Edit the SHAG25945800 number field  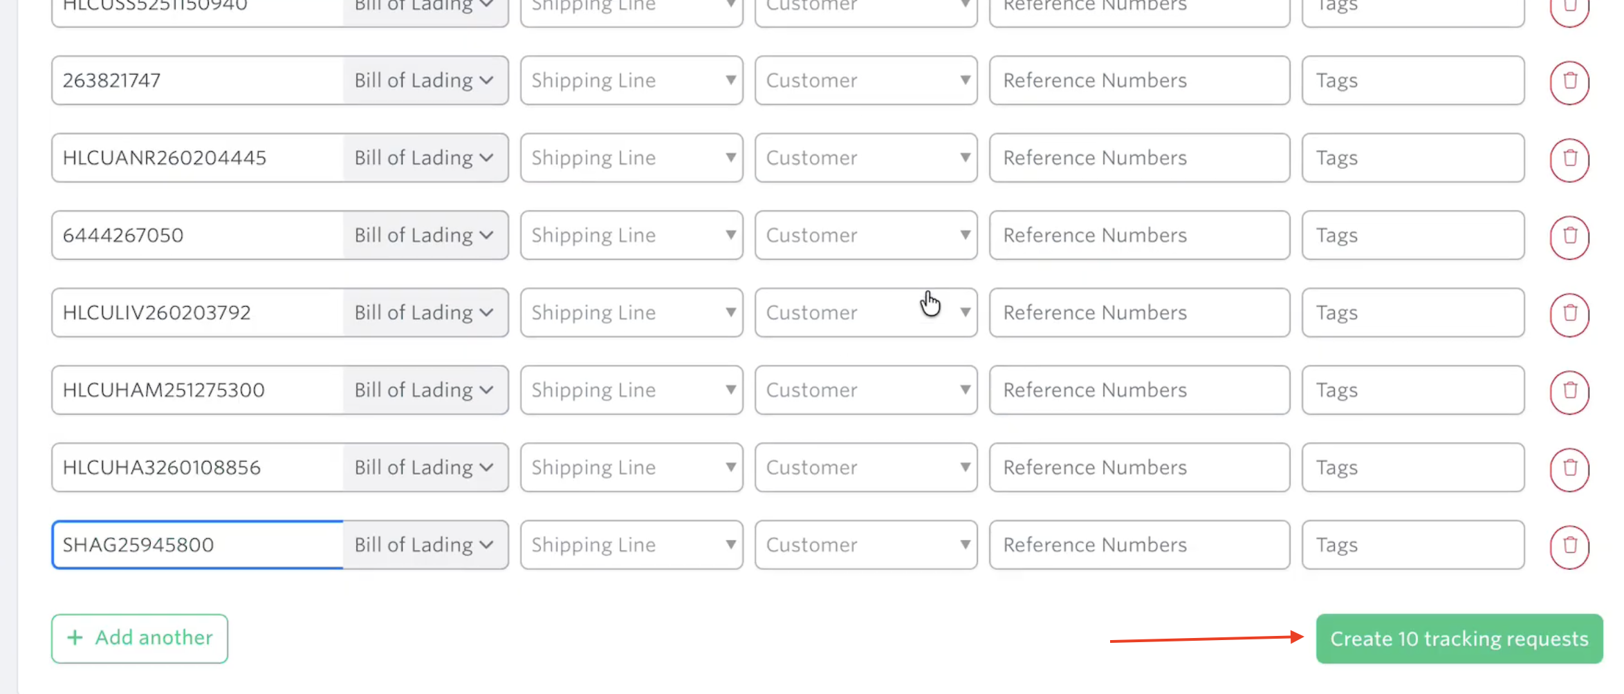click(197, 545)
